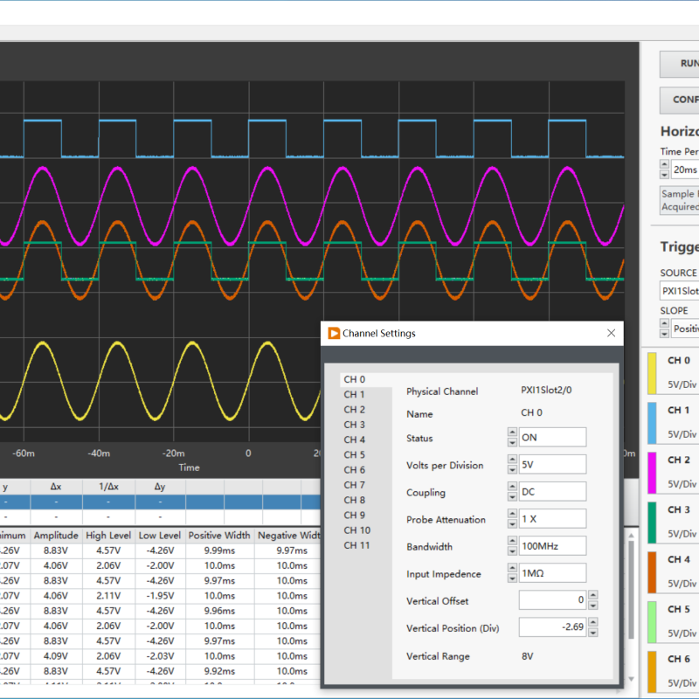
Task: Click the green CH 3 color swatch
Action: (x=652, y=523)
